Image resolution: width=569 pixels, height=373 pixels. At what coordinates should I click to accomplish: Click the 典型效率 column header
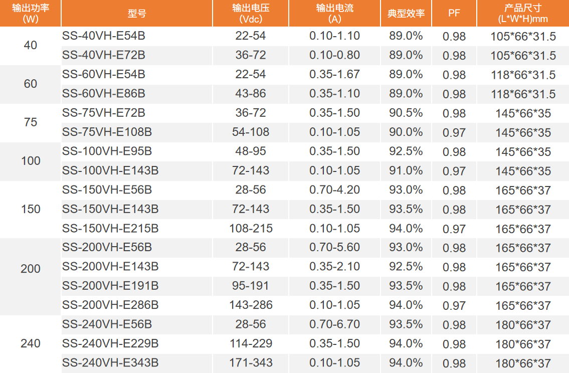(406, 14)
